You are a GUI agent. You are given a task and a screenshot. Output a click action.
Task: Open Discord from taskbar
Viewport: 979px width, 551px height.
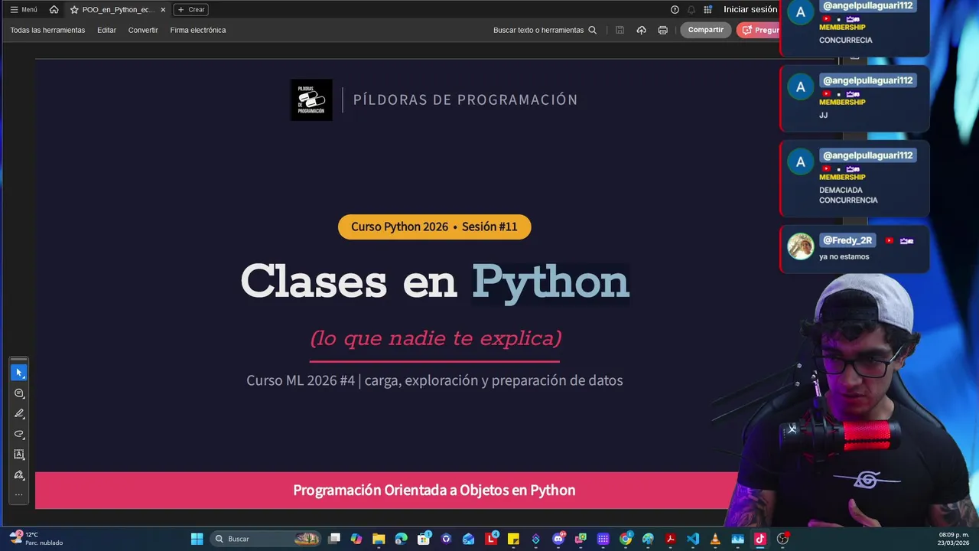tap(558, 539)
